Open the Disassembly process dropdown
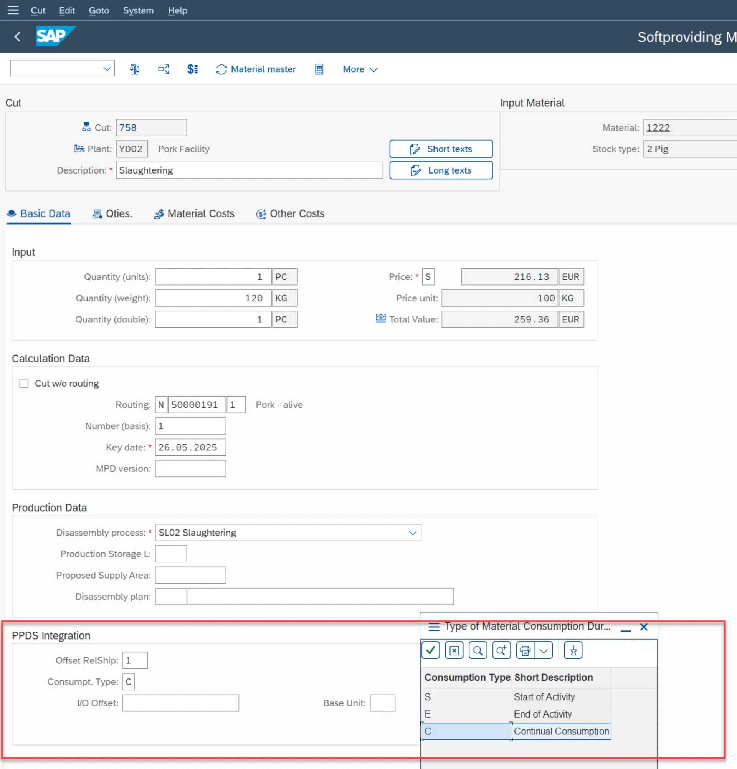 click(x=412, y=533)
